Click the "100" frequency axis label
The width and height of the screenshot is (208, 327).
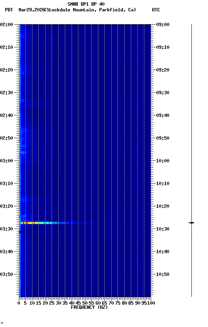pyautogui.click(x=151, y=303)
